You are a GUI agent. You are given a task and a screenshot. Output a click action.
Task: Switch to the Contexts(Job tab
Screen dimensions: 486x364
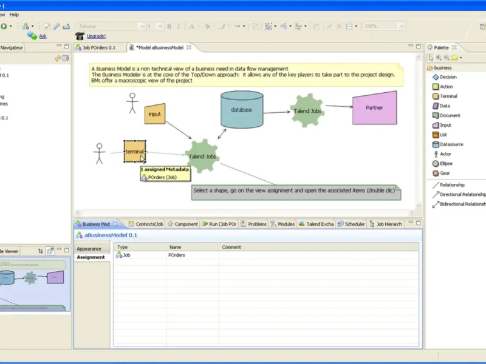146,224
